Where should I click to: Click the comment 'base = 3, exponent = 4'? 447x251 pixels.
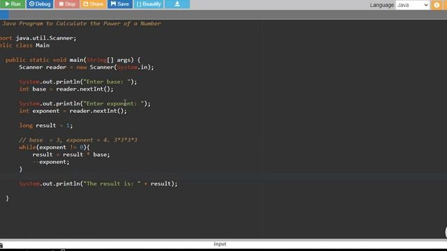click(x=78, y=139)
